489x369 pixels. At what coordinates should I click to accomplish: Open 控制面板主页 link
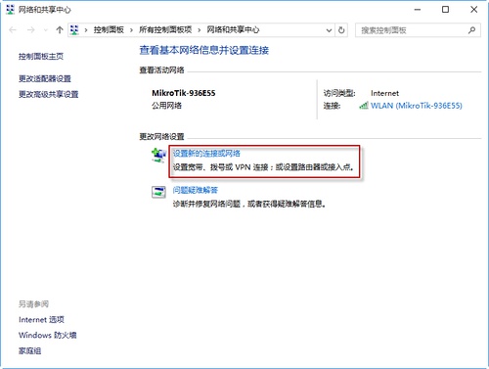click(41, 57)
